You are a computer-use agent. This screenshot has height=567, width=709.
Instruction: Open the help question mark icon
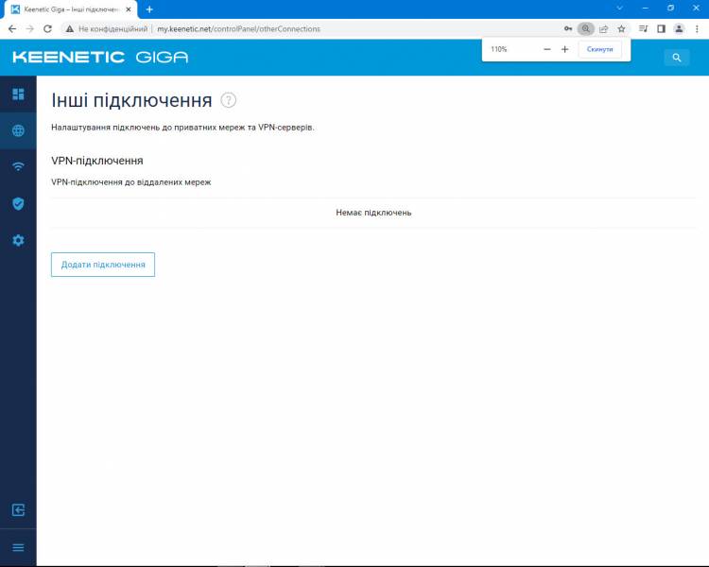click(x=229, y=100)
